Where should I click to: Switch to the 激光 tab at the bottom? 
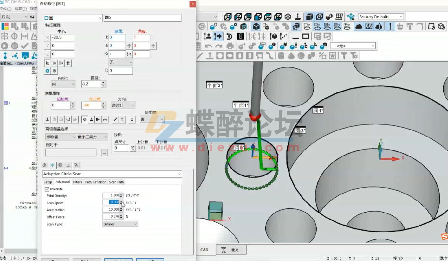pyautogui.click(x=231, y=250)
